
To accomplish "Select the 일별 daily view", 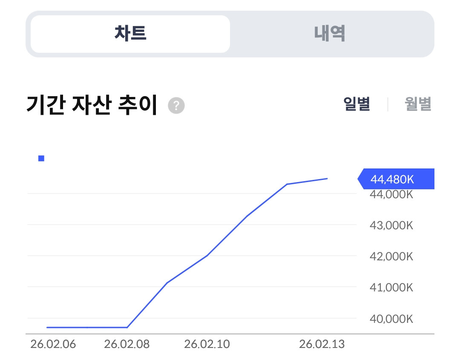I will (356, 104).
